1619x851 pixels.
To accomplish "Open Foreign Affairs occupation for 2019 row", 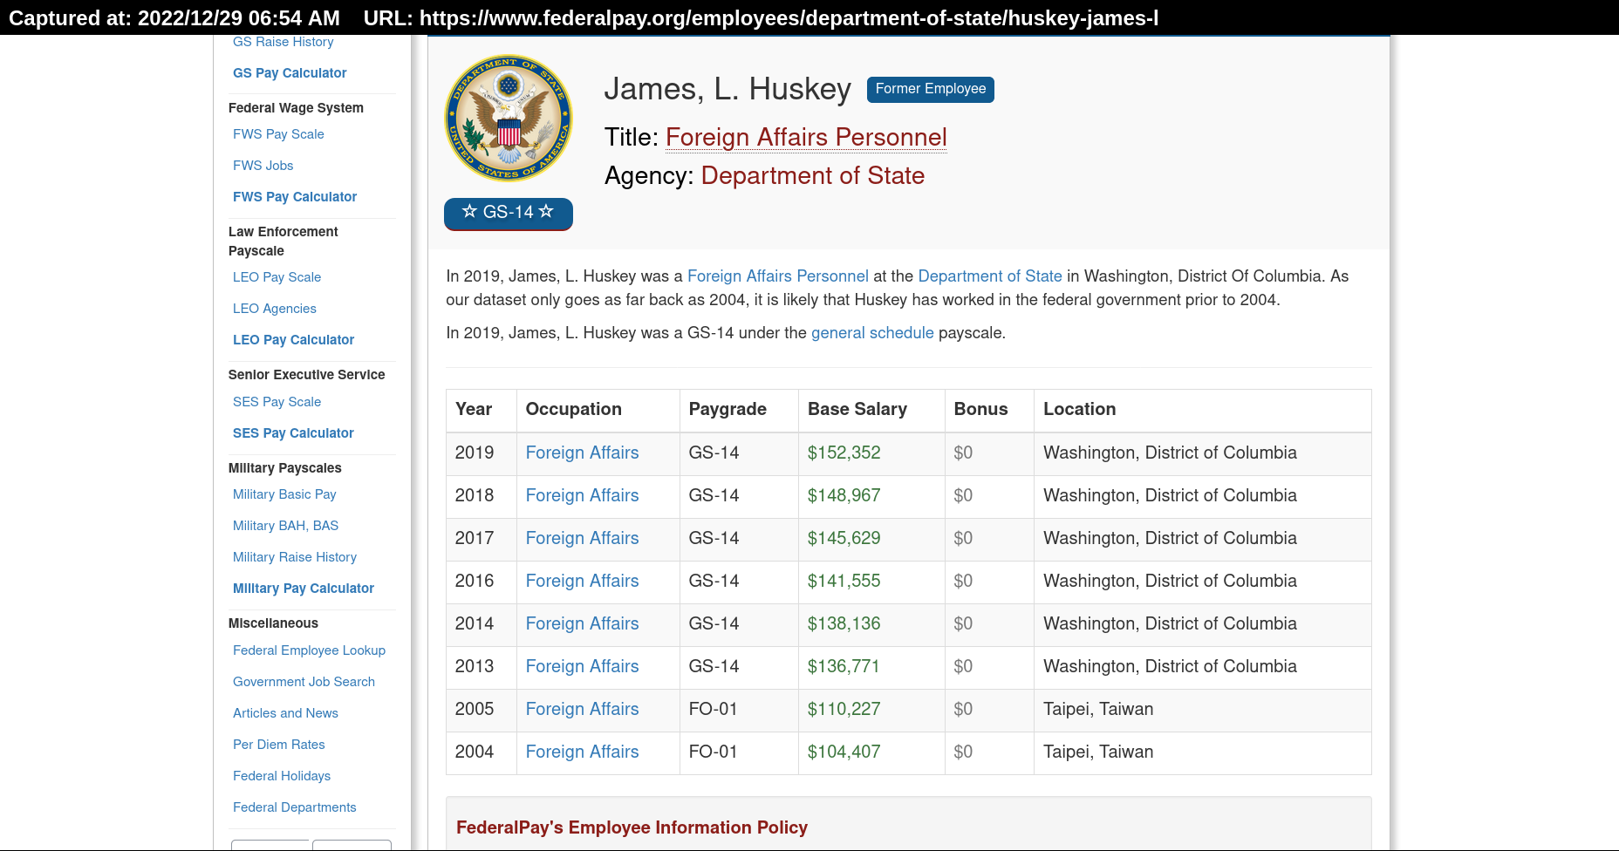I will coord(582,453).
